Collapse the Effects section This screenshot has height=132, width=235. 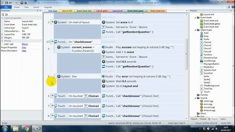pos(2,41)
